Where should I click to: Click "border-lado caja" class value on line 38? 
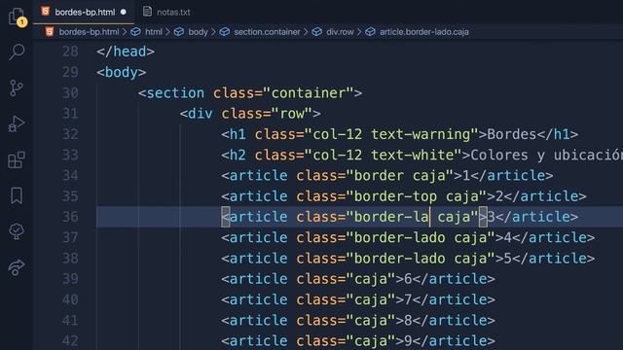tap(421, 258)
